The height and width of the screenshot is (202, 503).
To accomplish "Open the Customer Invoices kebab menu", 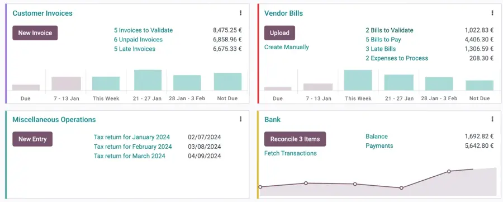I will pos(240,13).
